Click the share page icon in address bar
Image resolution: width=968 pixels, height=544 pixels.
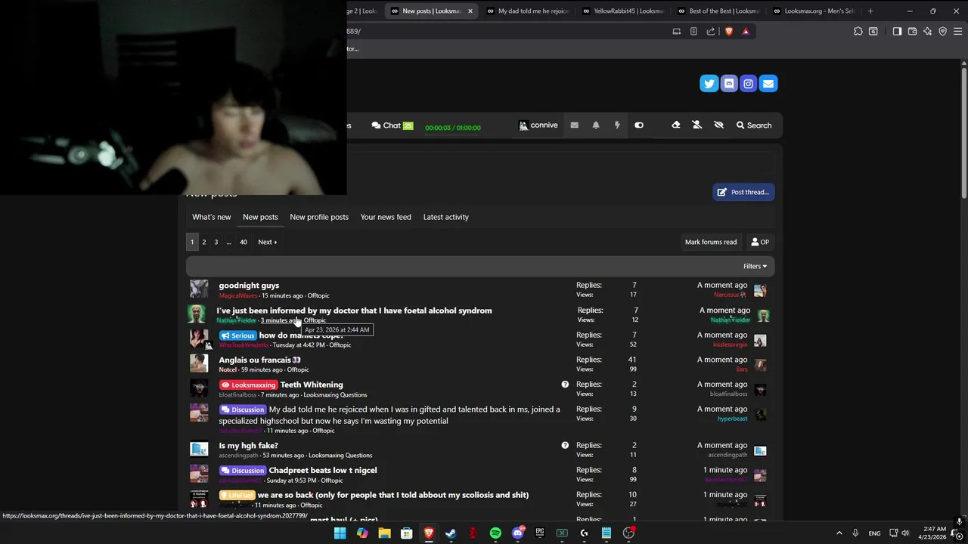point(711,31)
